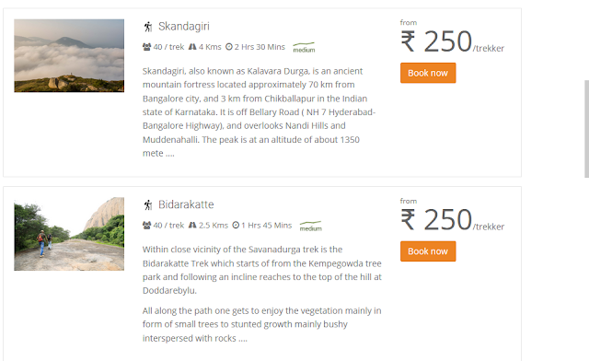Viewport: 589px width, 361px height.
Task: Click the clock icon next to 1 Hrs 45 Mins
Action: (236, 226)
